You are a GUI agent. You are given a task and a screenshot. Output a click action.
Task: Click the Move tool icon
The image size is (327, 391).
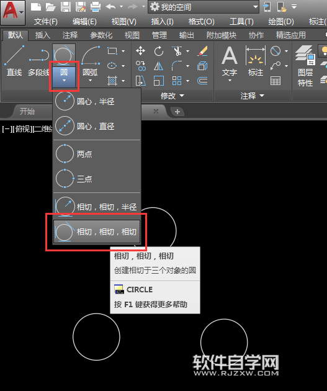tap(141, 51)
